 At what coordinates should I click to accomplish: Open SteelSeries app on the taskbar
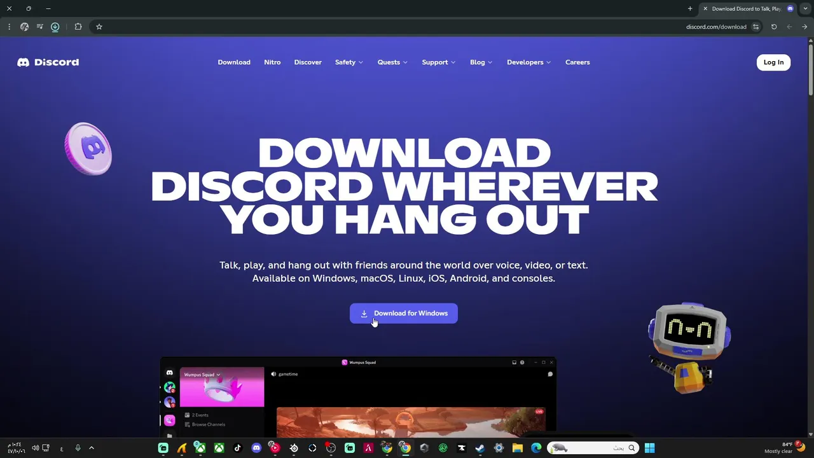tap(294, 448)
